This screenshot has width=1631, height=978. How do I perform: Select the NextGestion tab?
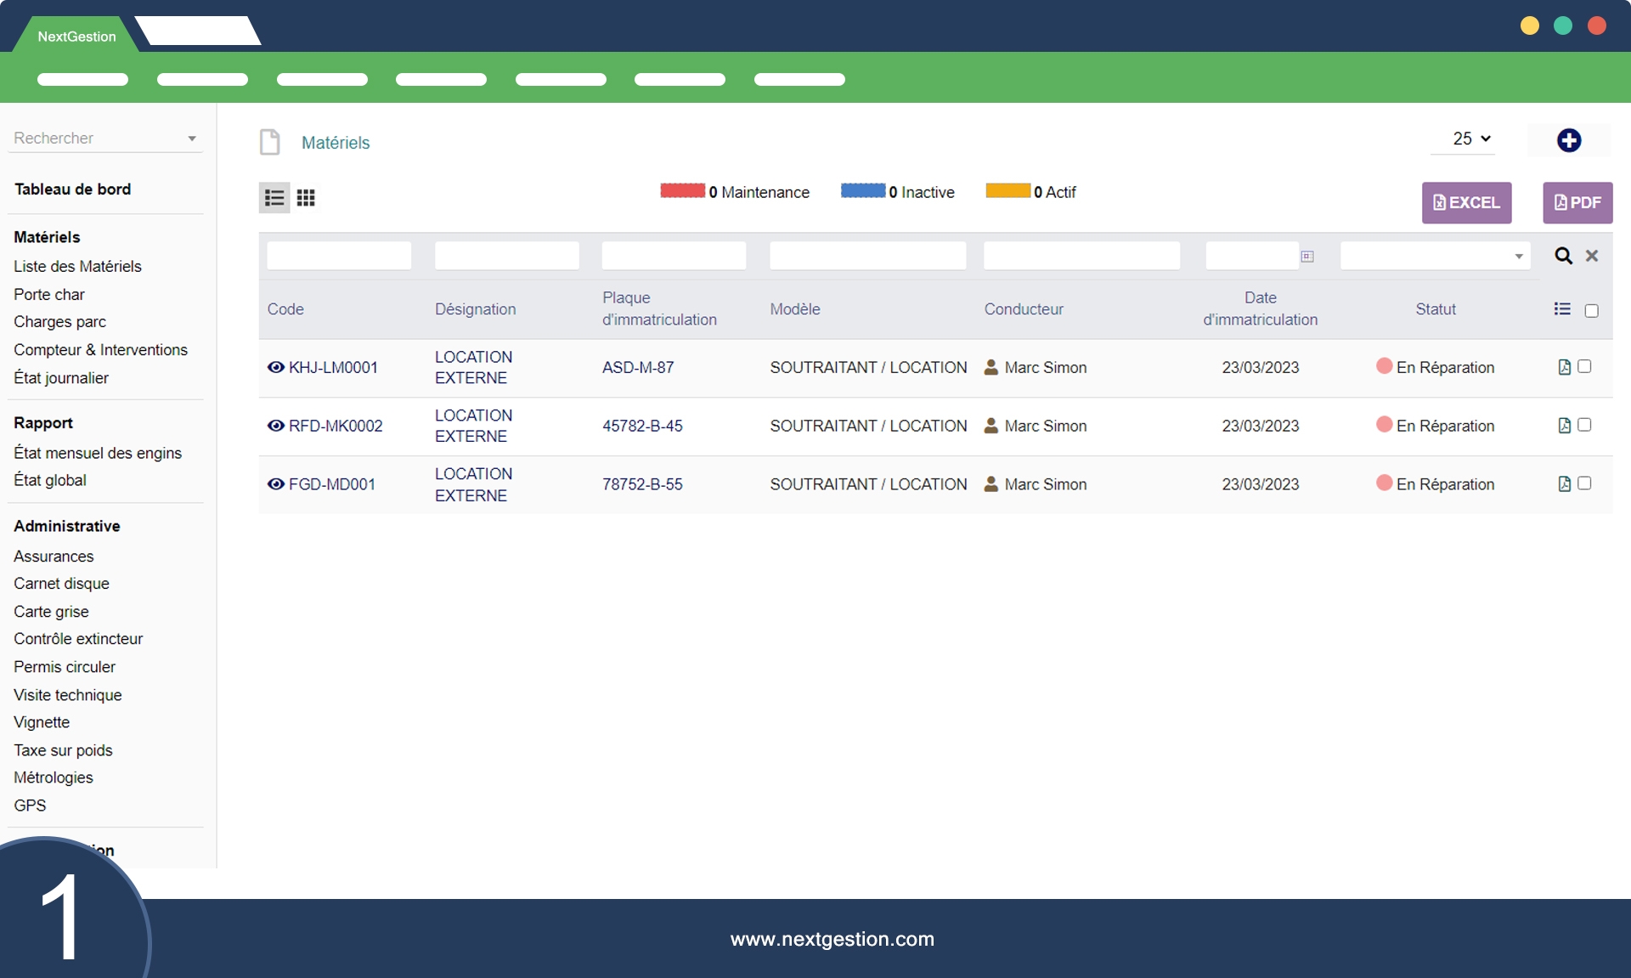point(76,37)
